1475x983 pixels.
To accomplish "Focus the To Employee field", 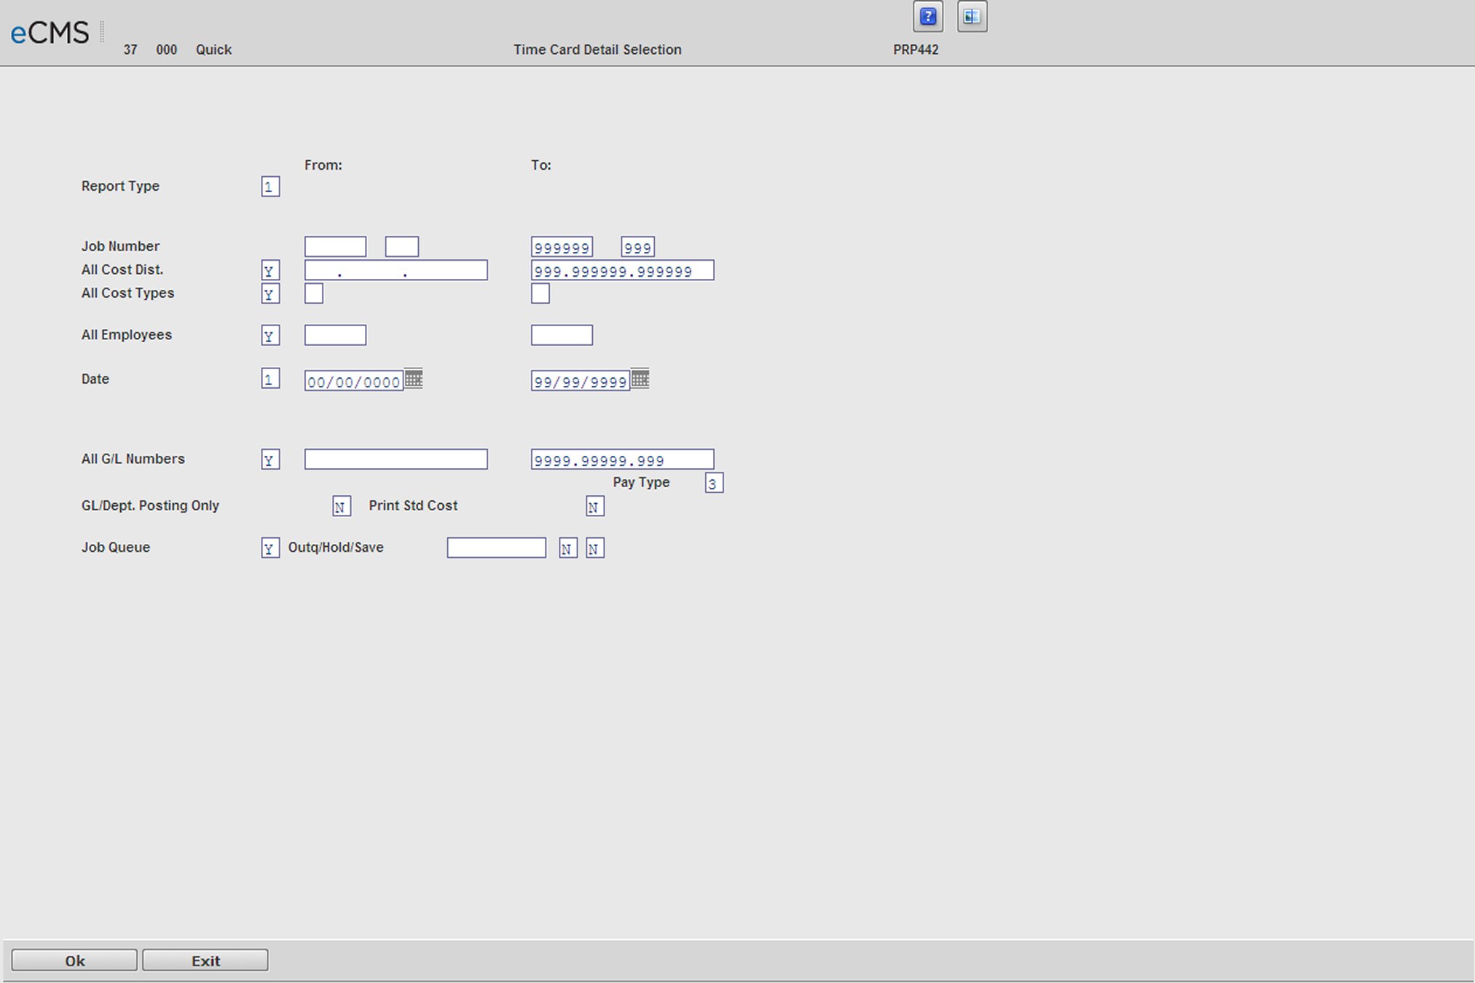I will click(562, 335).
